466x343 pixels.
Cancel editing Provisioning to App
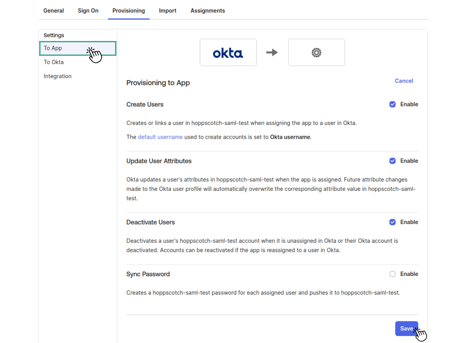click(404, 81)
